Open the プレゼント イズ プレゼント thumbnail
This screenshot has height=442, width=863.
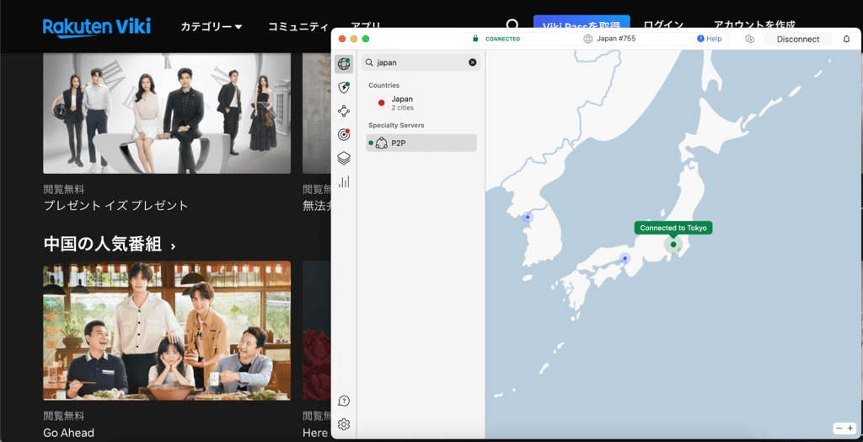[x=167, y=113]
